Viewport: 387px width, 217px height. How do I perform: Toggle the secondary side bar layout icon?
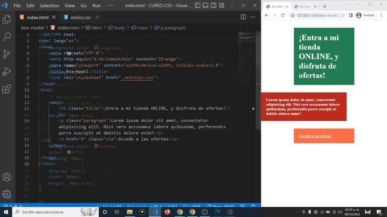coord(213,5)
